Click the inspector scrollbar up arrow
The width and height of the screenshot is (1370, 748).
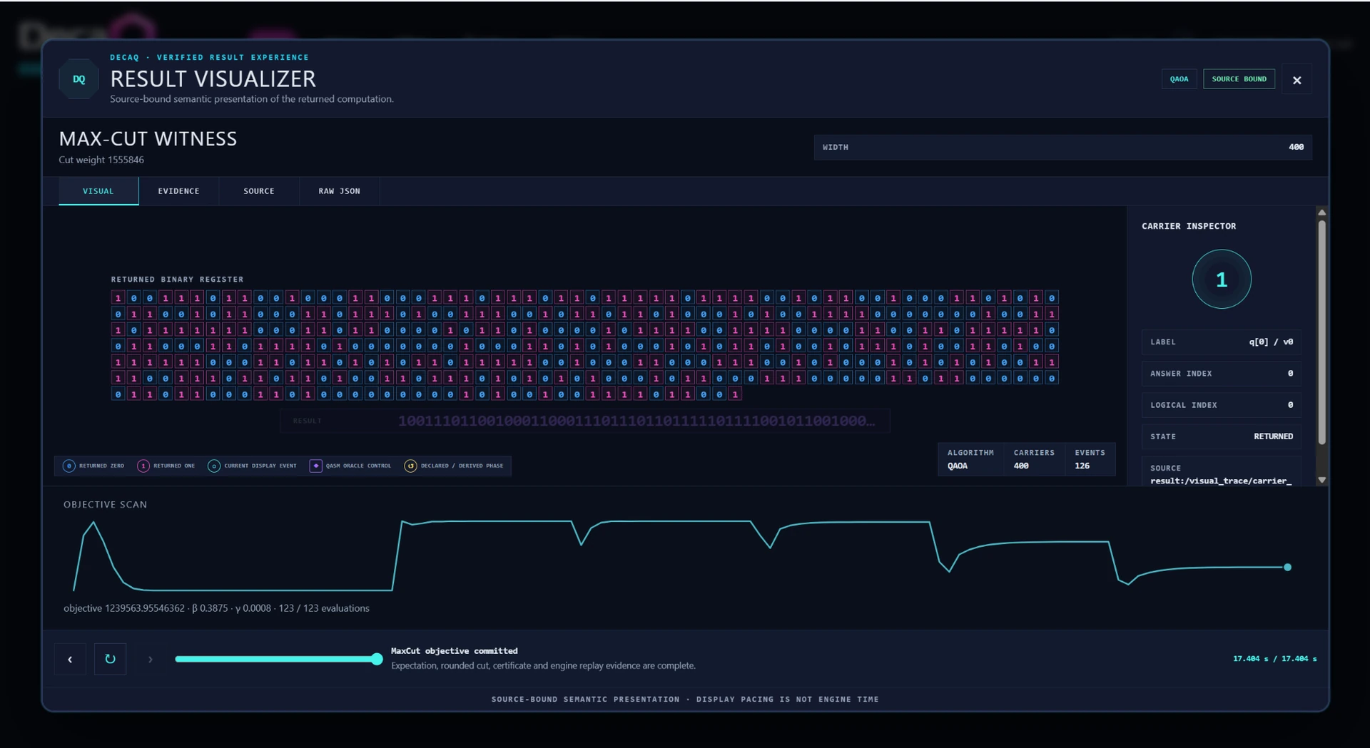coord(1321,212)
